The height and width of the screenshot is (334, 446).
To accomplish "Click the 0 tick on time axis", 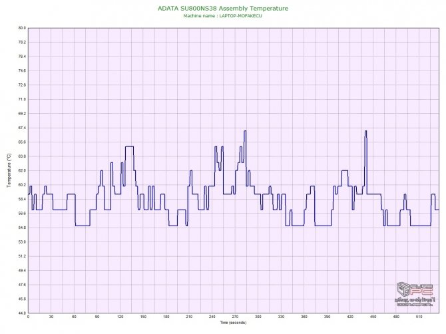I will pos(28,317).
